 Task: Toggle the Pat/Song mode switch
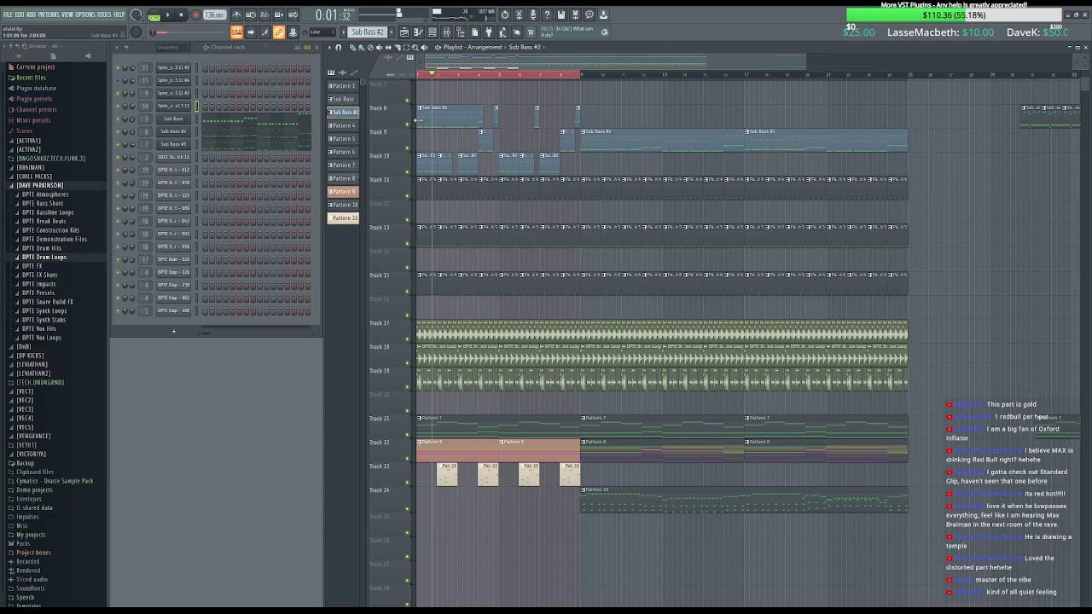(x=154, y=15)
